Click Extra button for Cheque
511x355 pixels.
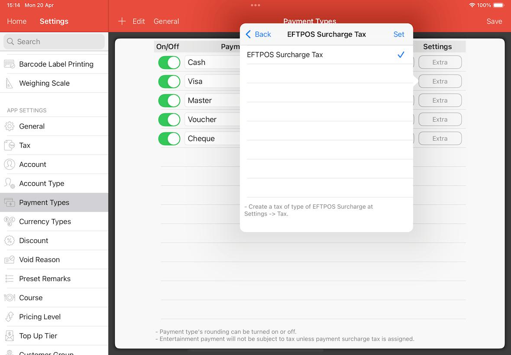[440, 139]
